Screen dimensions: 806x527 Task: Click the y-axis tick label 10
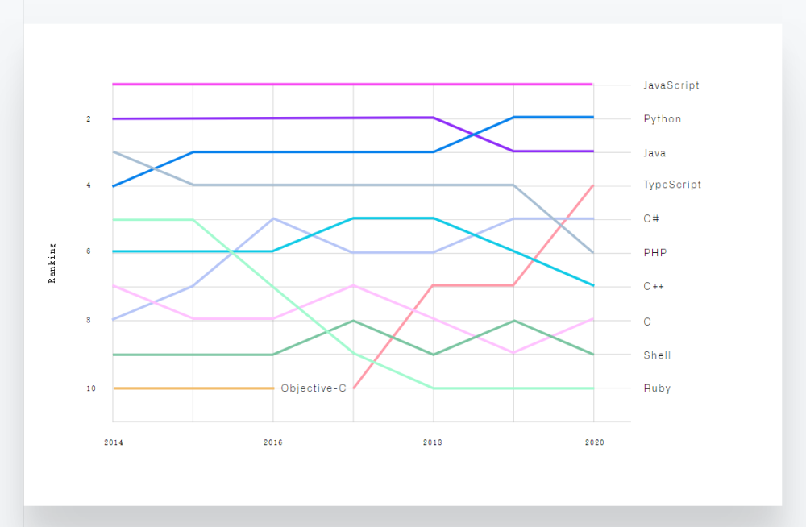pyautogui.click(x=91, y=388)
